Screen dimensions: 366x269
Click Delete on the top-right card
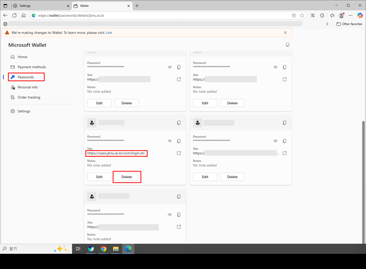tap(232, 103)
